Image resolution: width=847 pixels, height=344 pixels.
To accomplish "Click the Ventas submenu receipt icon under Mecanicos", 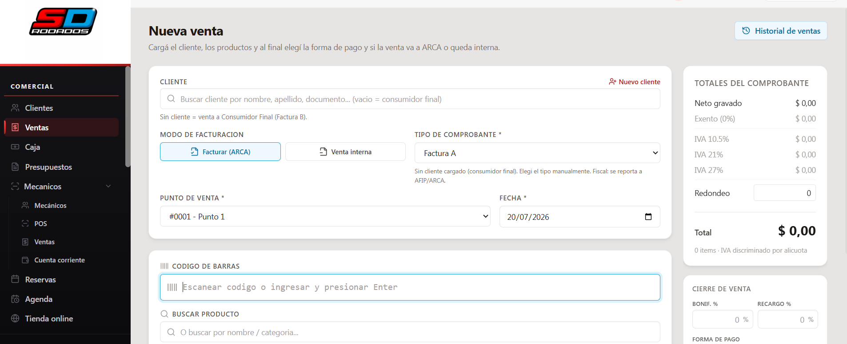I will (25, 242).
